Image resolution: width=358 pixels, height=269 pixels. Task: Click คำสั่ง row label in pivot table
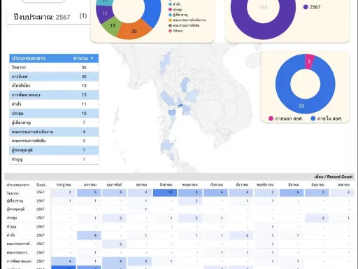[10, 235]
